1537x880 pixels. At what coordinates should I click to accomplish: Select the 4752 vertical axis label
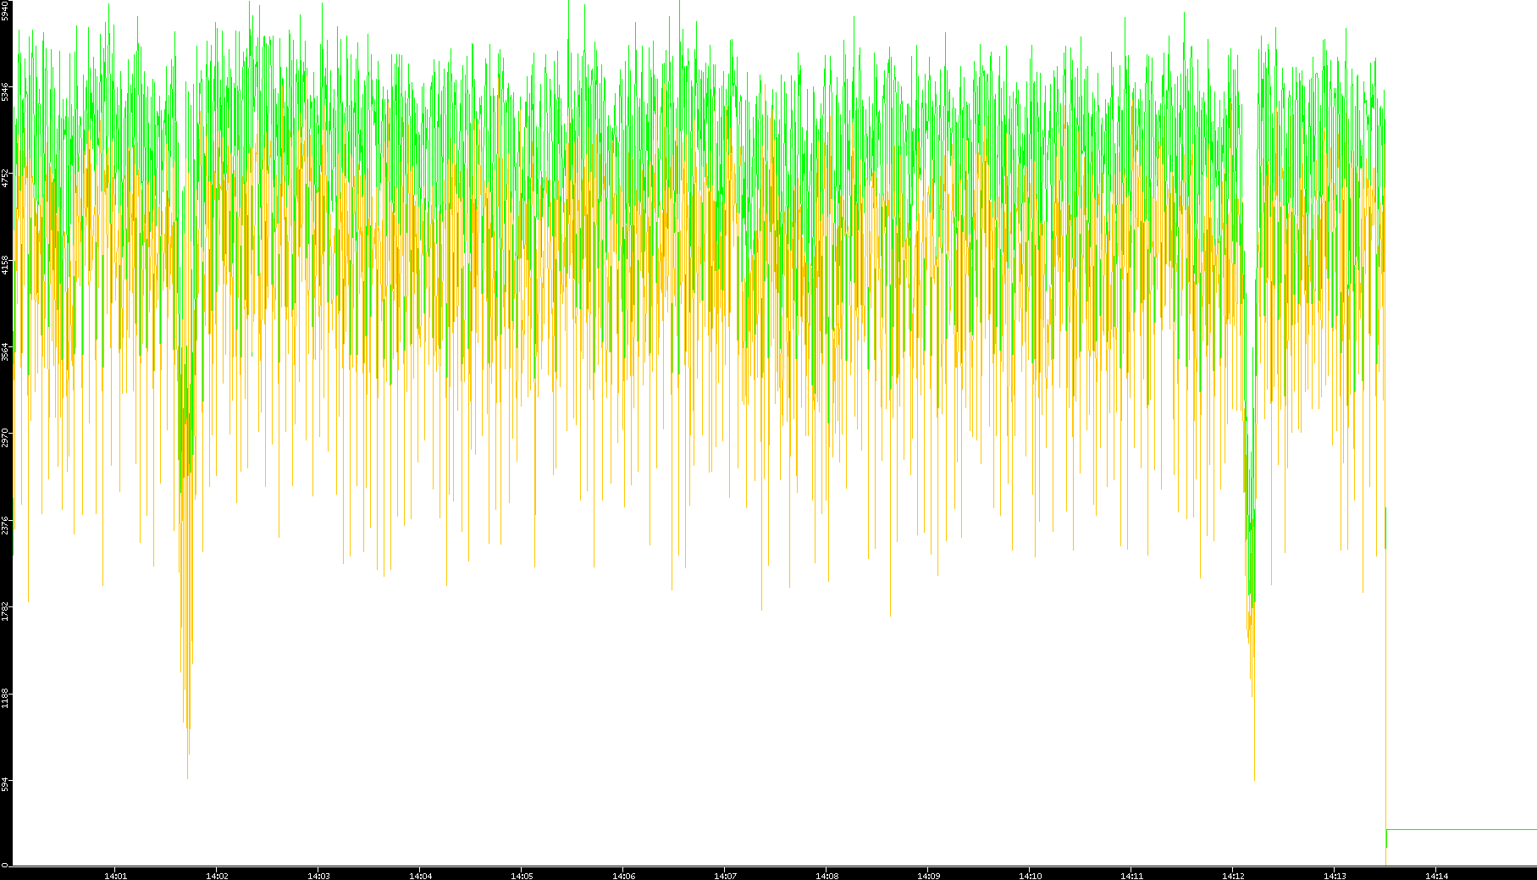5,178
